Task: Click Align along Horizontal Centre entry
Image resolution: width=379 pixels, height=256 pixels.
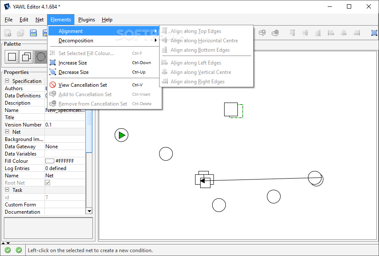Action: point(207,40)
